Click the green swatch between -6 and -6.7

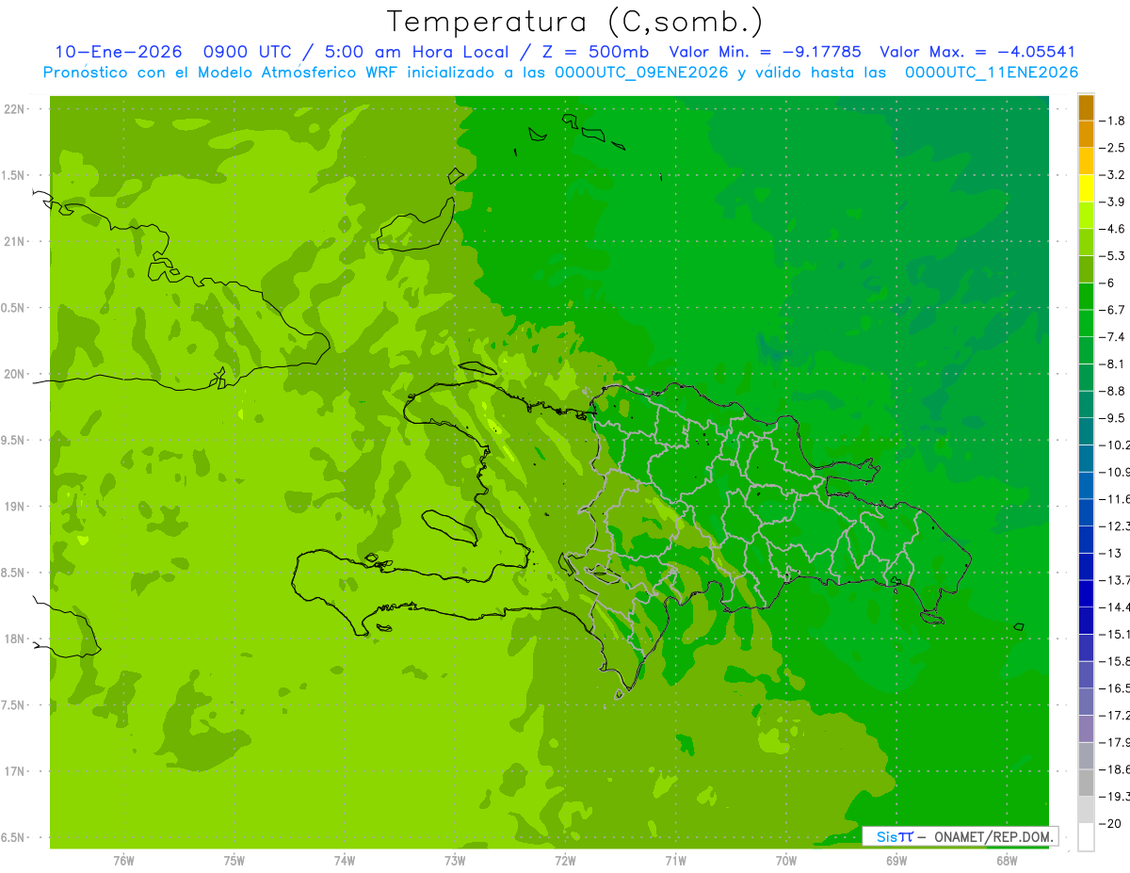pos(1086,297)
